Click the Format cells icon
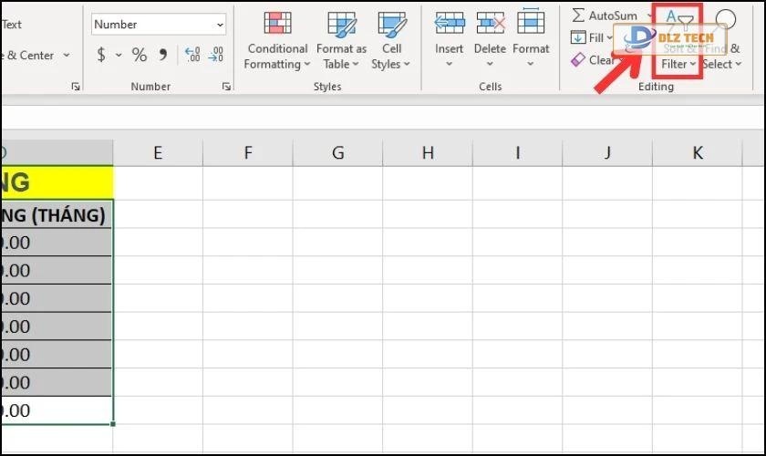Screen dimensions: 766x456 [x=530, y=25]
